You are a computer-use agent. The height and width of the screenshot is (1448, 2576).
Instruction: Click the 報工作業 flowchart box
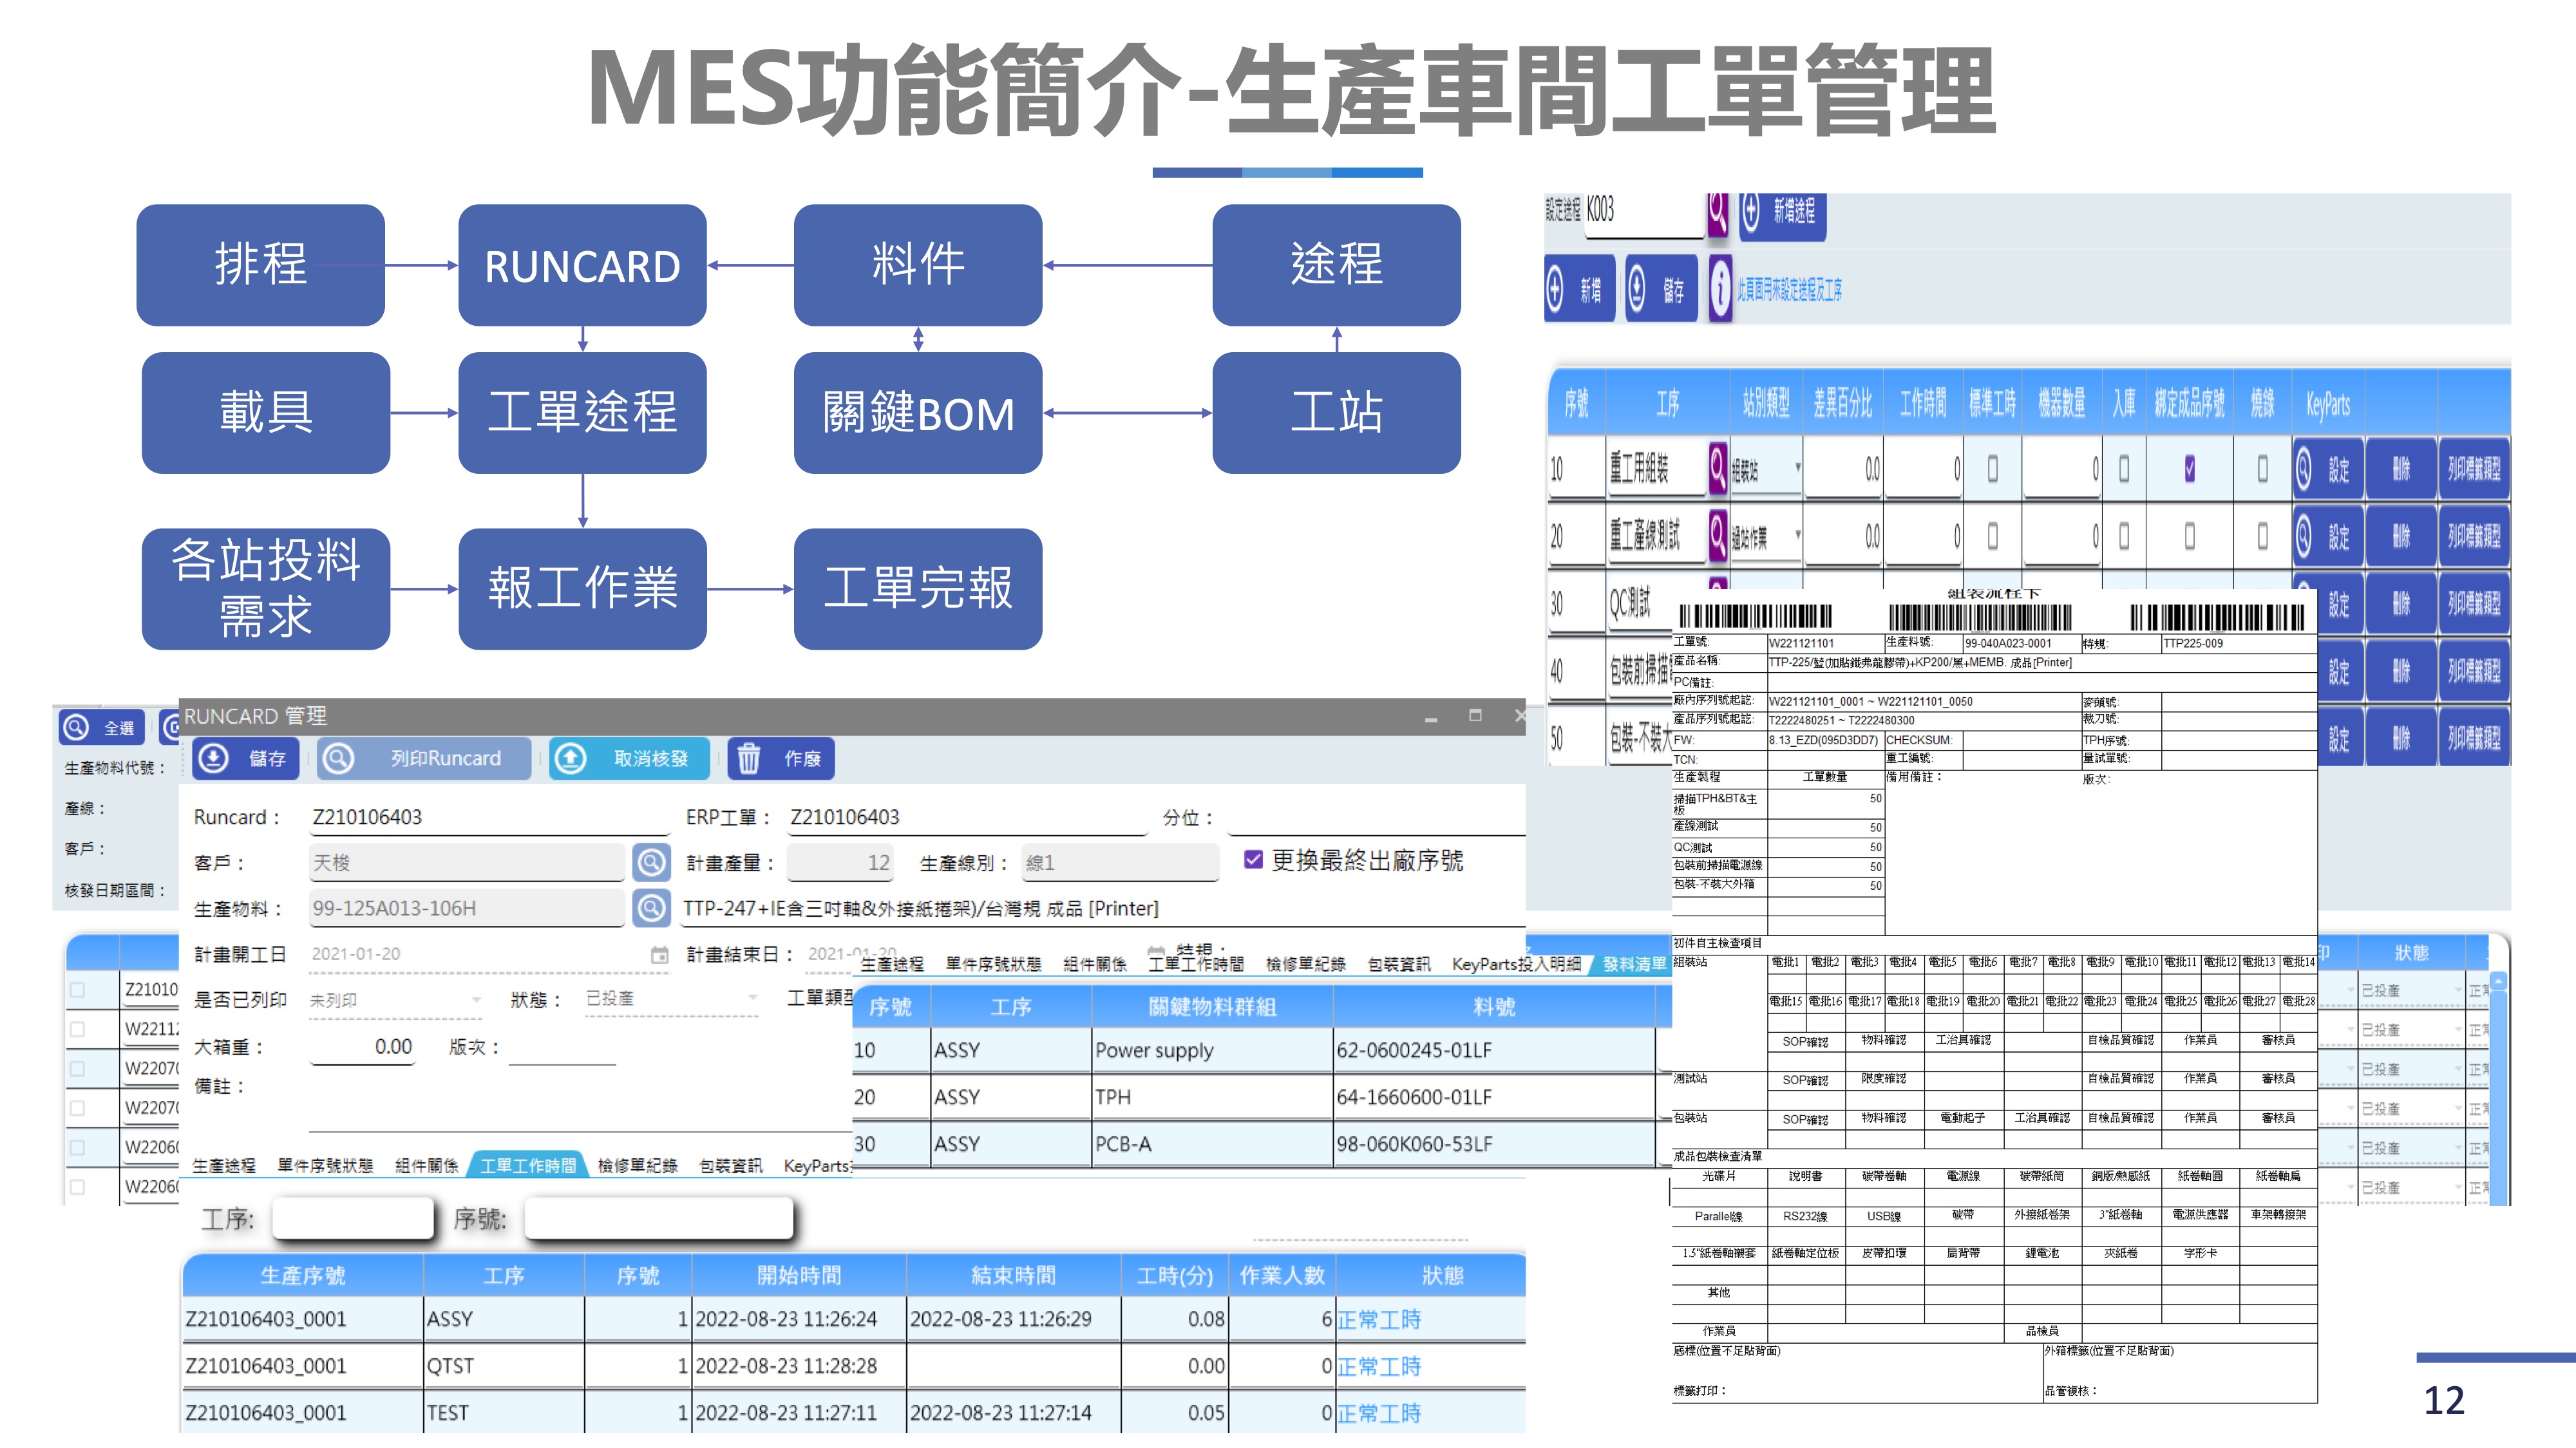[x=582, y=589]
